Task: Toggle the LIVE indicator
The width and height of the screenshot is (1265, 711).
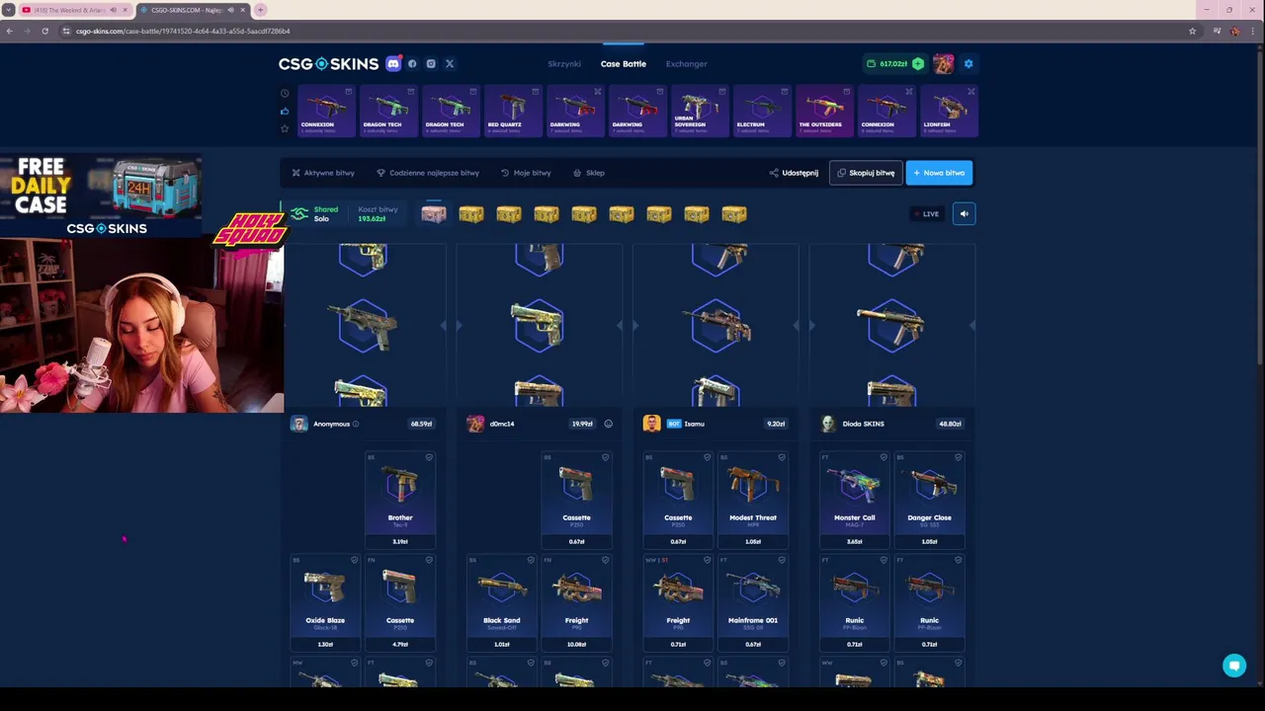Action: pos(928,214)
